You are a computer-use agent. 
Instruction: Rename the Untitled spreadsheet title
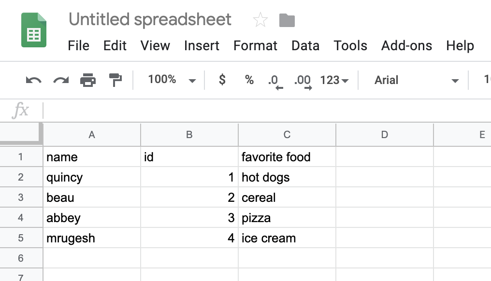[x=150, y=20]
